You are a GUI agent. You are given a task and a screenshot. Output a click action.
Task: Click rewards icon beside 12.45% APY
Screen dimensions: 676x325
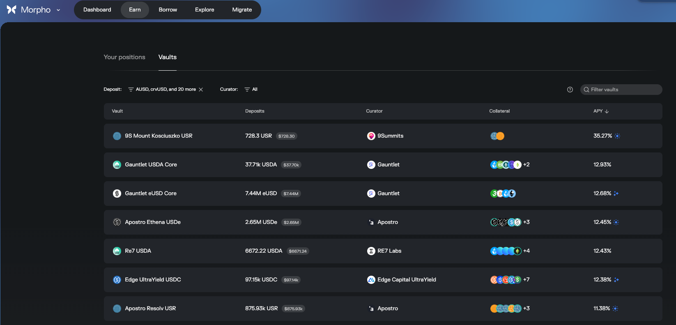point(616,222)
